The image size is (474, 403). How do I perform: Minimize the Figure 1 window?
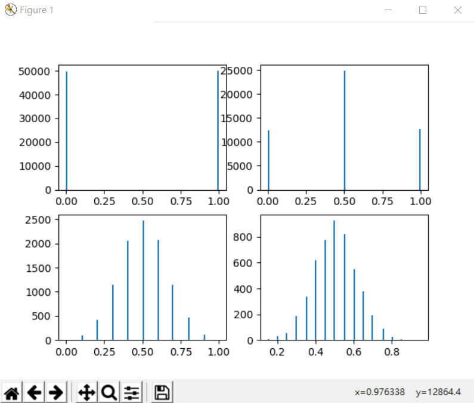point(388,10)
